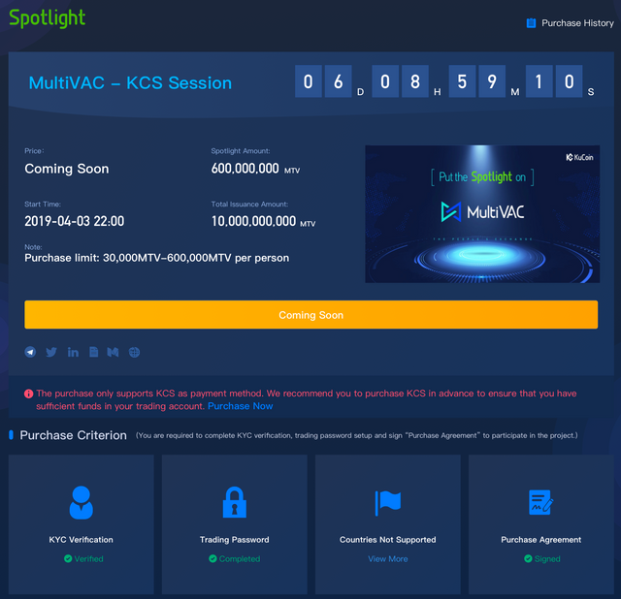Click the Purchase Criterion heading

[x=74, y=435]
